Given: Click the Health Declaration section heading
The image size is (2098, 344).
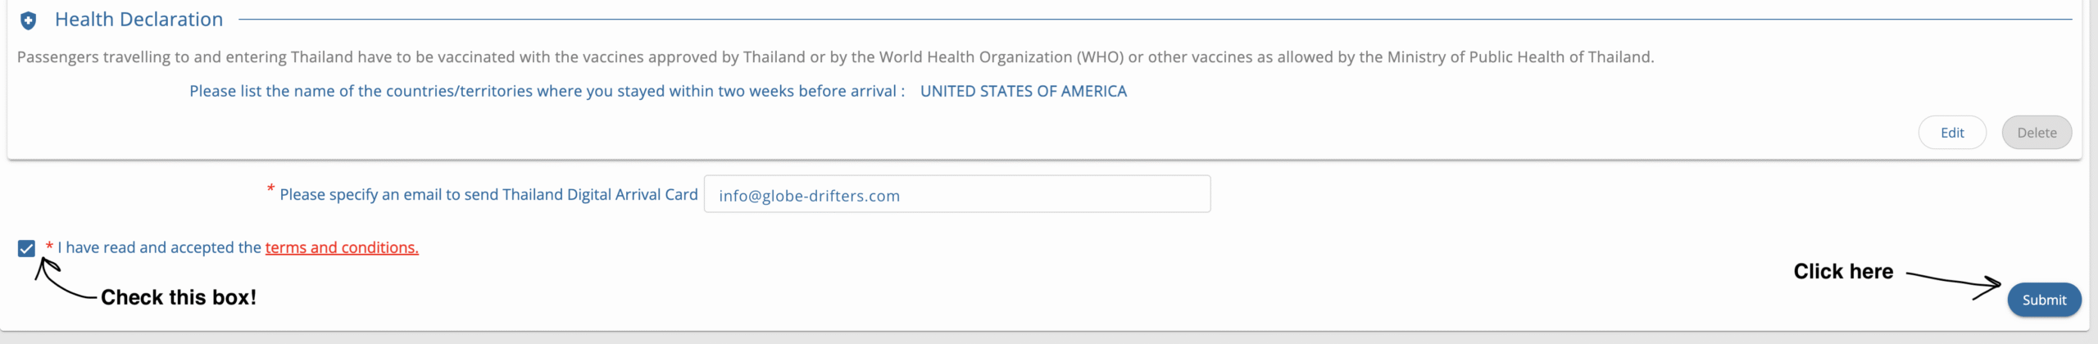Looking at the screenshot, I should tap(139, 20).
